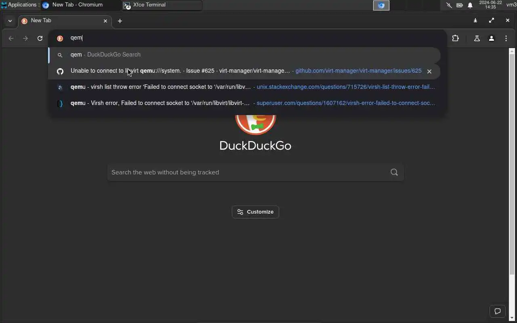Click the DuckDuckGo icon in address bar
Screen dimensions: 517x323
coord(60,38)
